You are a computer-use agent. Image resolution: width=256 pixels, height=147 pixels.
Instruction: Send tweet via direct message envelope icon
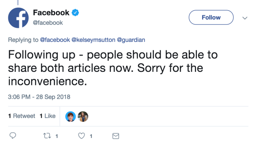tap(116, 136)
